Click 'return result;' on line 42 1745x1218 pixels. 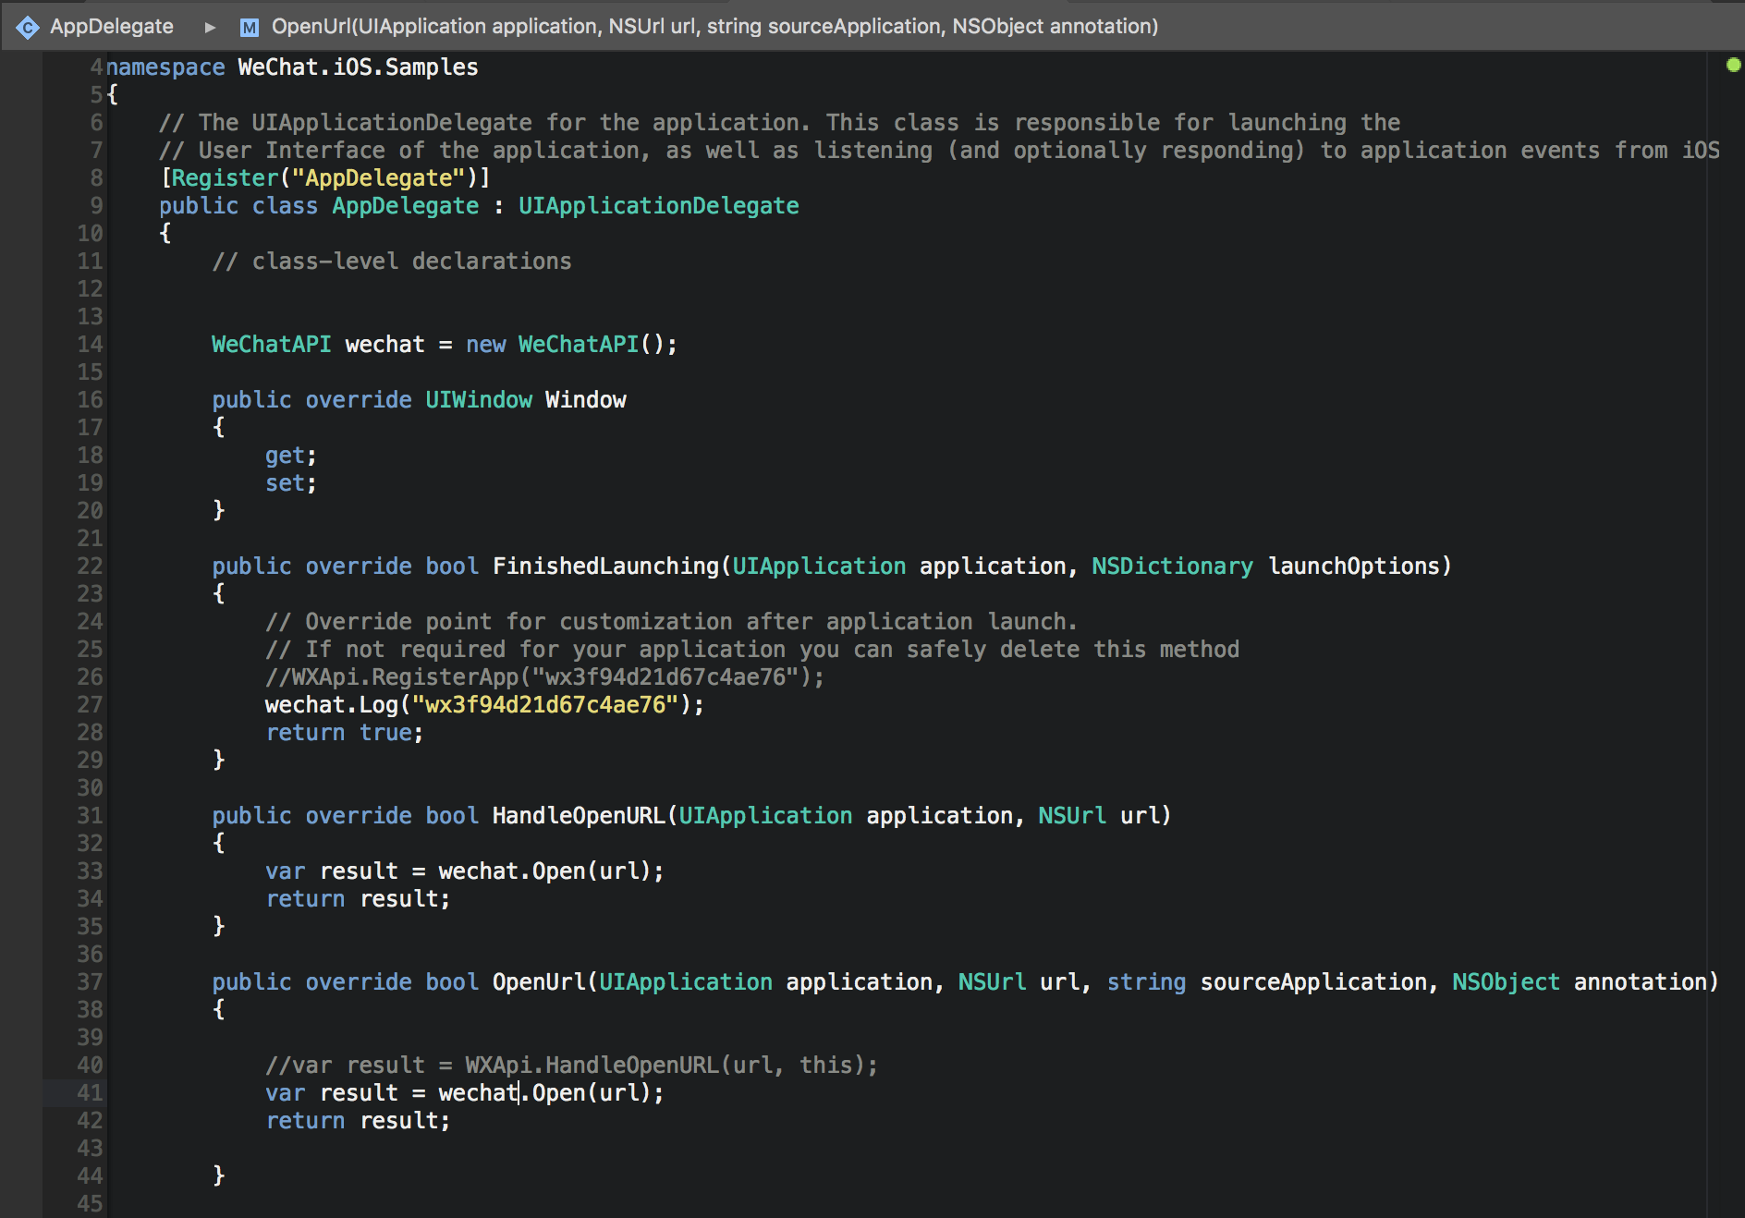coord(358,1121)
